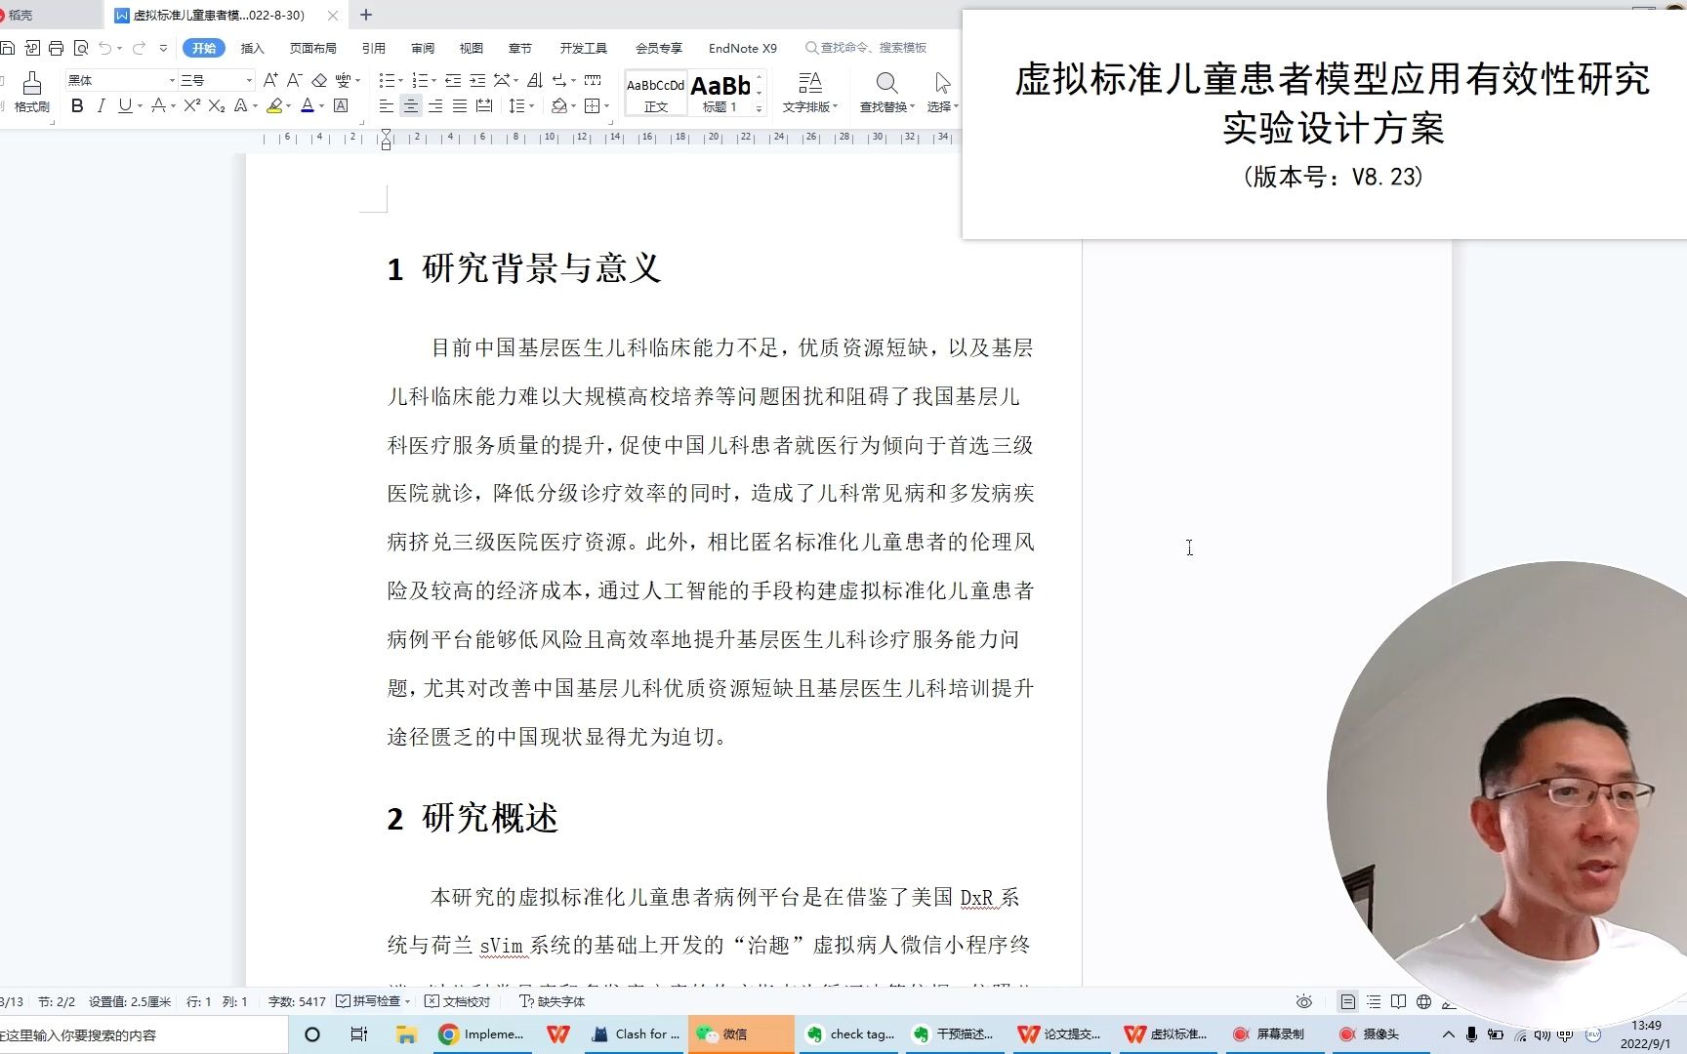Screen dimensions: 1687x1054
Task: Apply strikethrough to selected text
Action: pyautogui.click(x=157, y=105)
